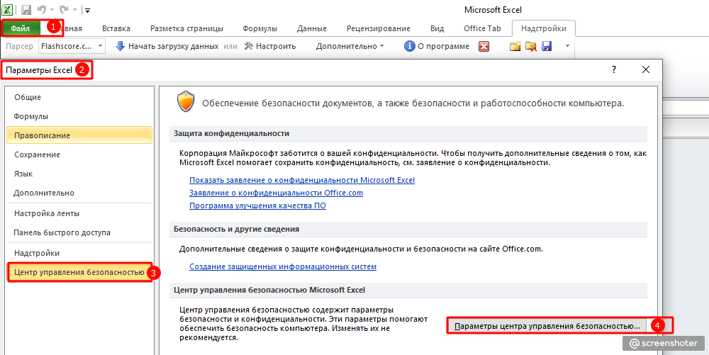Undo the last action

42,9
